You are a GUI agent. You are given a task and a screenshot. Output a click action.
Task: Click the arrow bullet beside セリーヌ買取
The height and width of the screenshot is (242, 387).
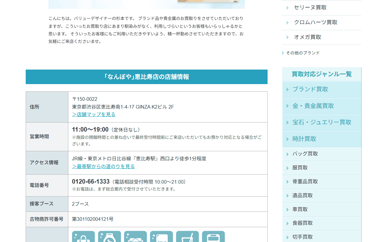pyautogui.click(x=288, y=8)
